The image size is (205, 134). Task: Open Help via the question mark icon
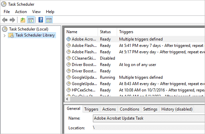tap(41, 20)
